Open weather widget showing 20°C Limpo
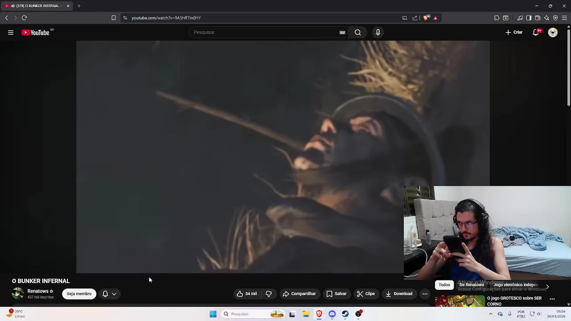 (x=15, y=314)
